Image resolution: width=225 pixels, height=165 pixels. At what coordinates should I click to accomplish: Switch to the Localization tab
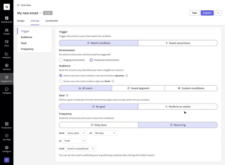tap(52, 20)
